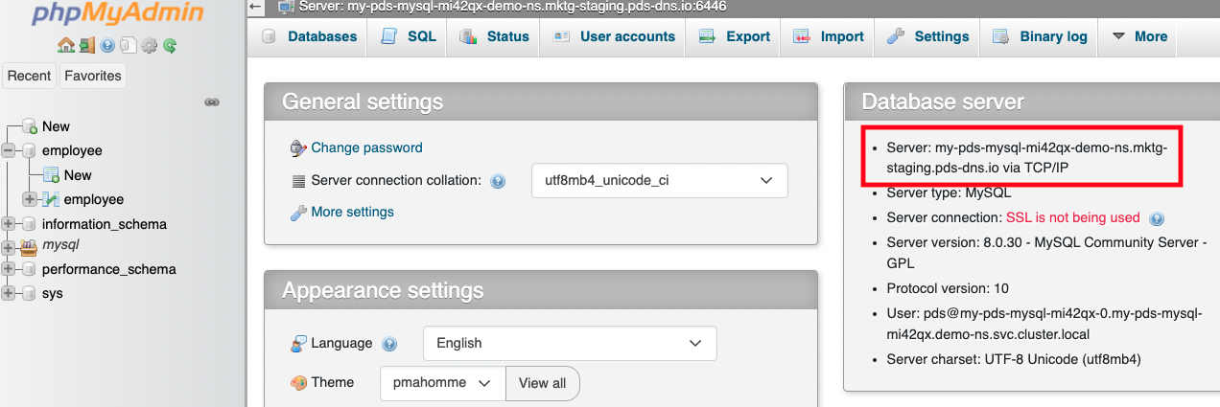This screenshot has width=1220, height=407.
Task: Open the Settings tab
Action: coord(927,36)
